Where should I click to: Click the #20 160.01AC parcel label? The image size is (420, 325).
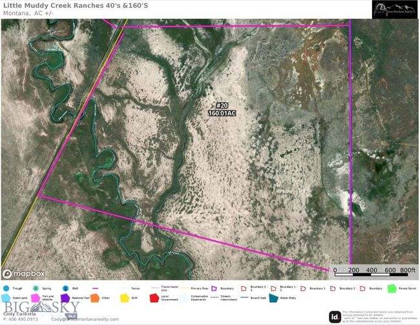(x=222, y=109)
